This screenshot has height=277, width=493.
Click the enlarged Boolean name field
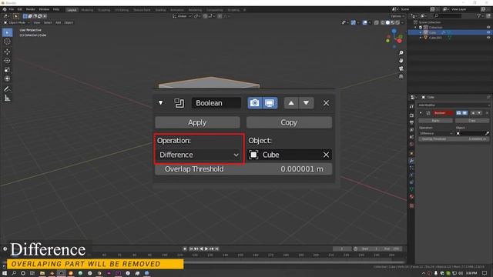pyautogui.click(x=216, y=103)
